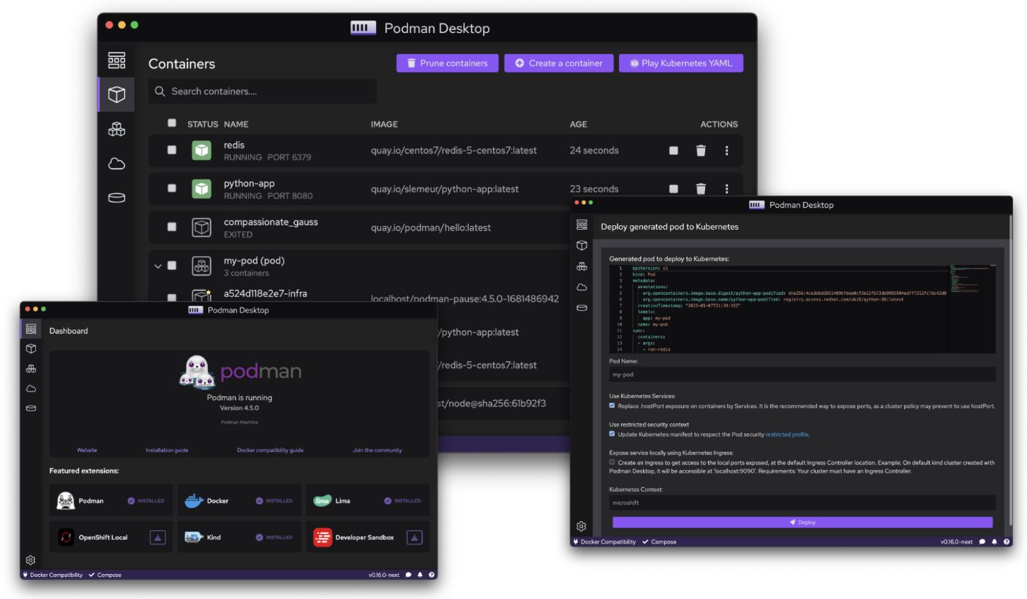The height and width of the screenshot is (599, 1027).
Task: Open notifications bell in Deploy window status bar
Action: 995,542
